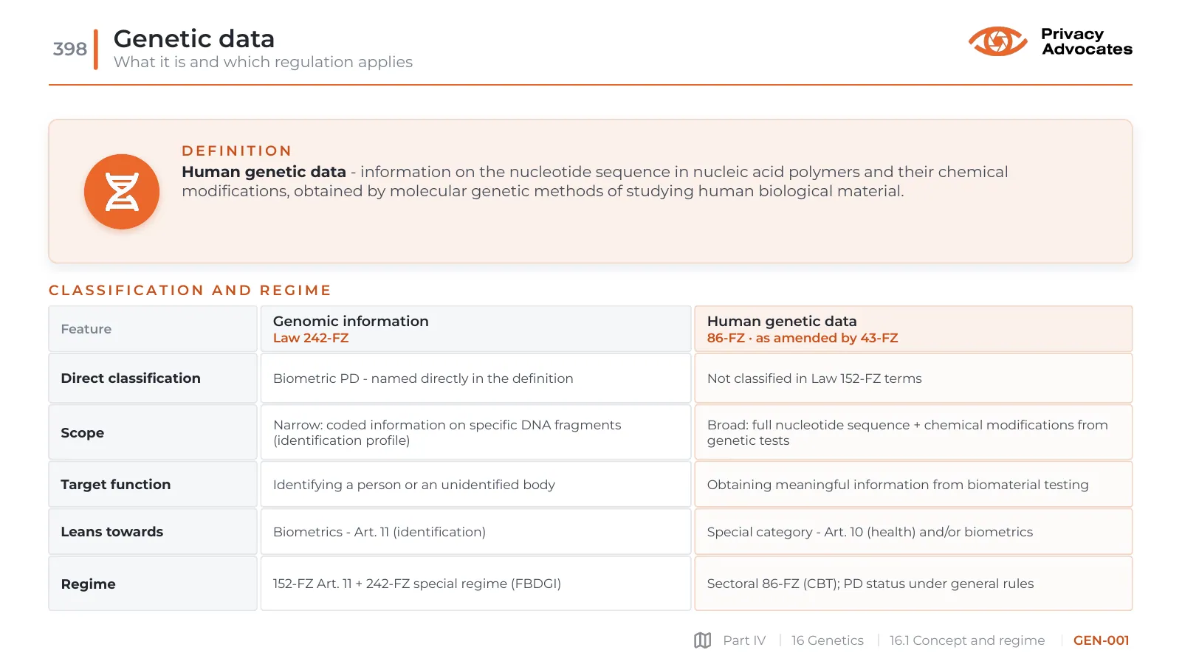Screen dimensions: 1182x664
Task: Click the CLASSIFICATION AND REGIME heading
Action: tap(190, 290)
